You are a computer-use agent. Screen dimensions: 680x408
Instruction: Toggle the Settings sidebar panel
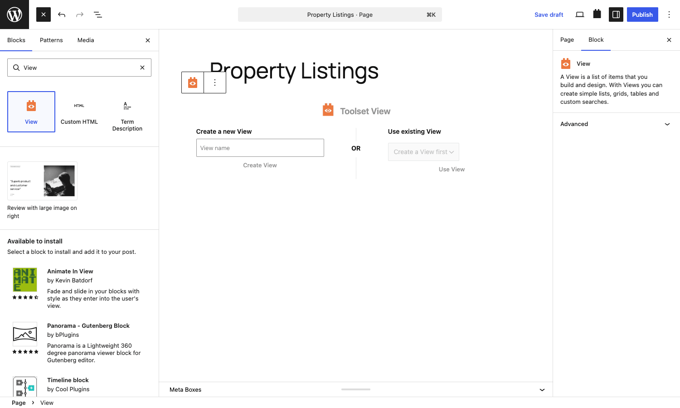click(616, 15)
